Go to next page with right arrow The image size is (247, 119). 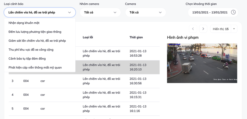203,29
